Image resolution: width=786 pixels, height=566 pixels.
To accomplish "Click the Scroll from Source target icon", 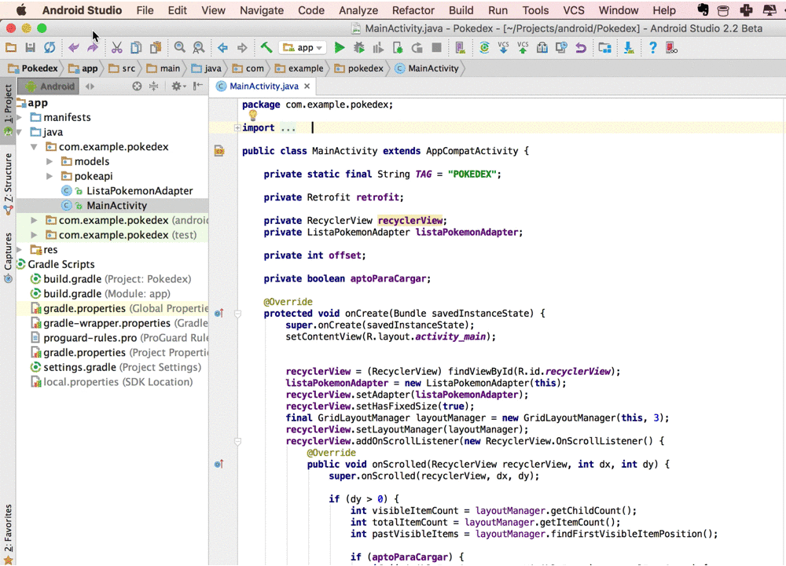I will pyautogui.click(x=137, y=86).
